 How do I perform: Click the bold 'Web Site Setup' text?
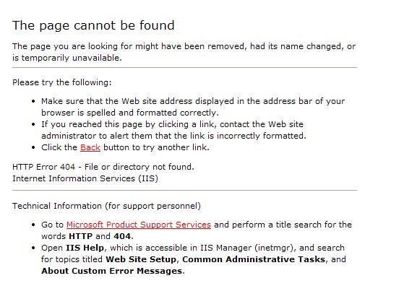[141, 259]
